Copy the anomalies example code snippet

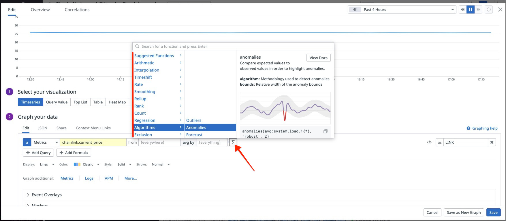[325, 131]
